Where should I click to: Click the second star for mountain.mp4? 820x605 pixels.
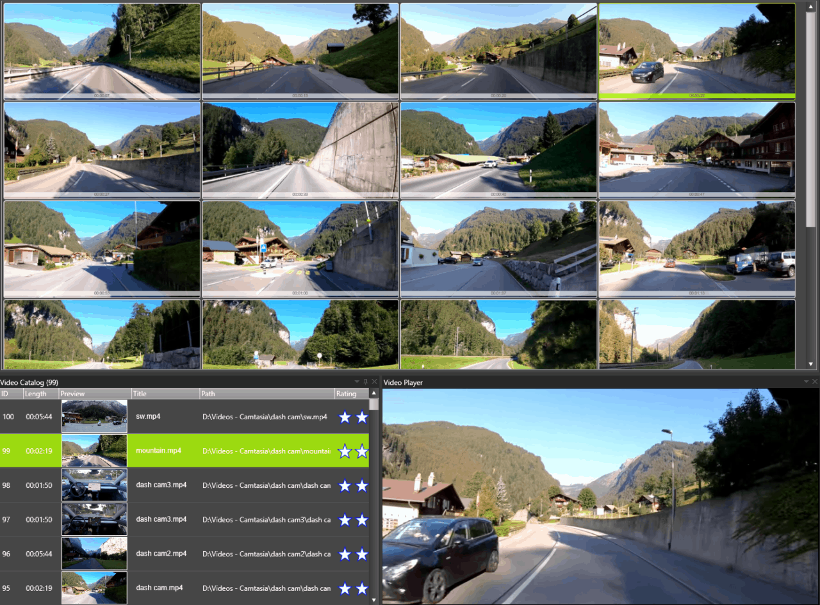pyautogui.click(x=361, y=451)
